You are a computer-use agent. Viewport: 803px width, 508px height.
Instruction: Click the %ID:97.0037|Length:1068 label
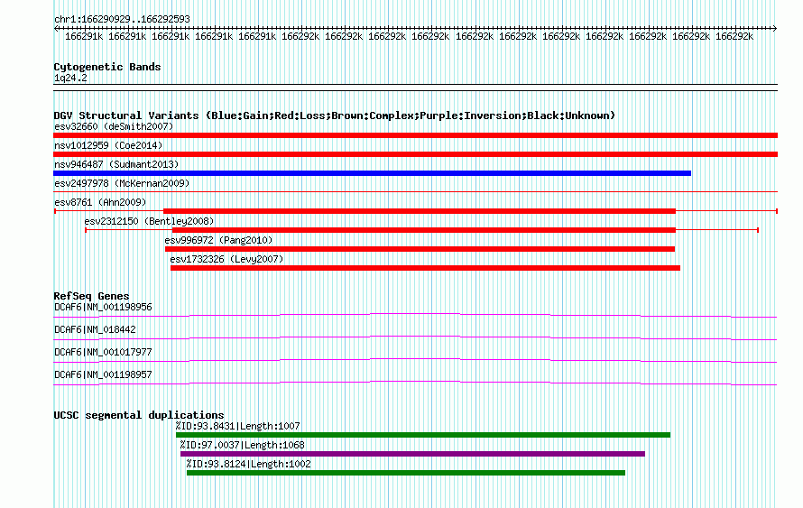click(243, 445)
